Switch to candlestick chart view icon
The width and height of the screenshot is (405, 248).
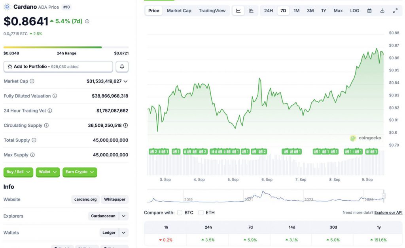click(x=251, y=11)
